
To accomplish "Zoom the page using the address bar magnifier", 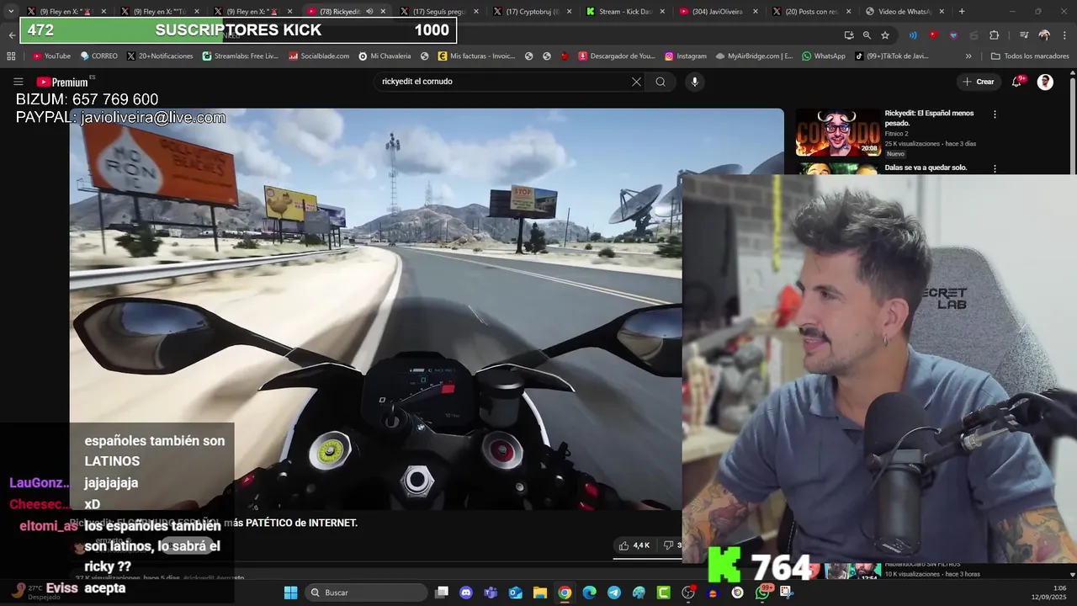I will pyautogui.click(x=867, y=35).
